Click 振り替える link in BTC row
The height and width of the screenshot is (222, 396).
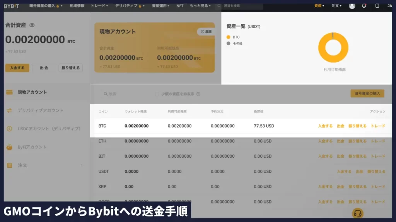click(x=357, y=126)
